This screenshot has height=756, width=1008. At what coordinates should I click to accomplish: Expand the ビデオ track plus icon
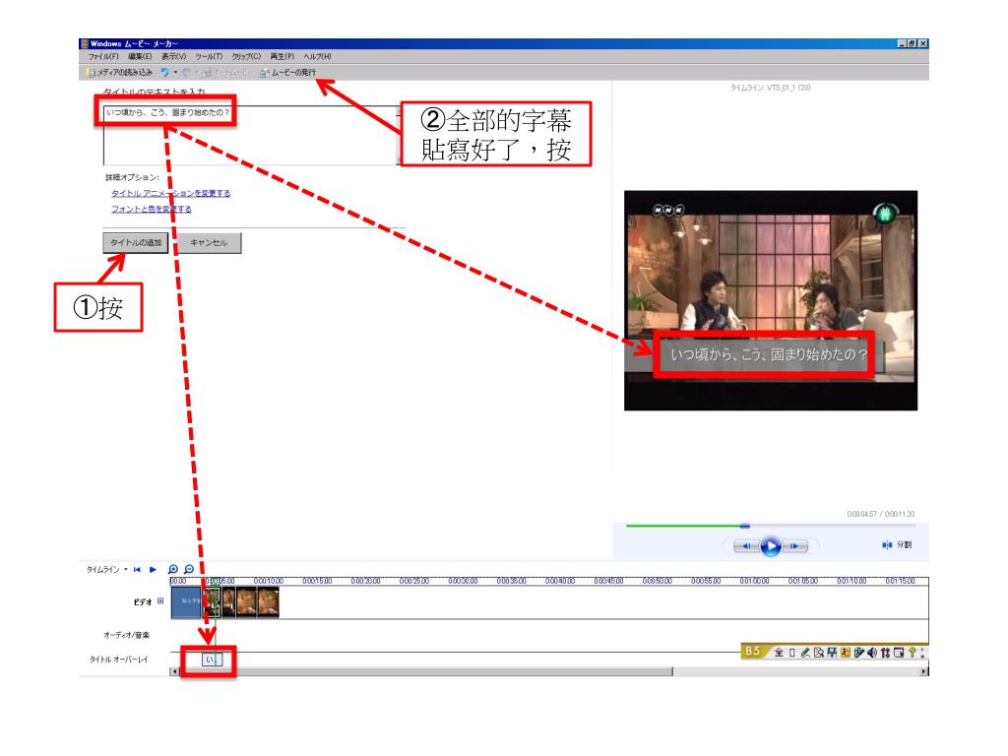click(160, 601)
